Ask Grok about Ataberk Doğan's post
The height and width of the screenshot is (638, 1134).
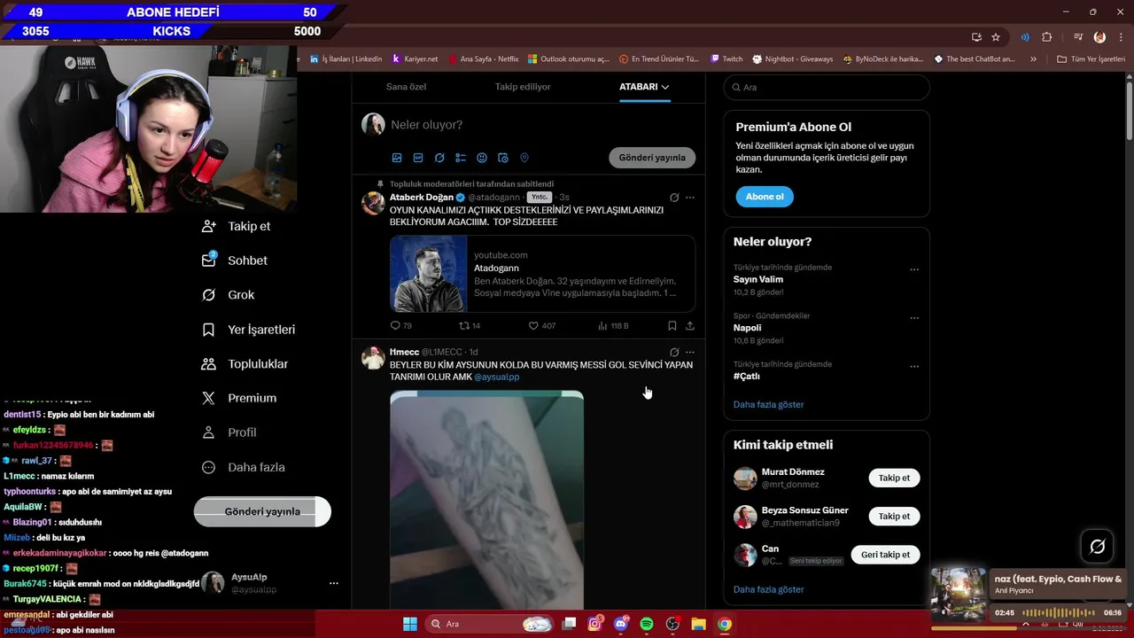pyautogui.click(x=674, y=198)
